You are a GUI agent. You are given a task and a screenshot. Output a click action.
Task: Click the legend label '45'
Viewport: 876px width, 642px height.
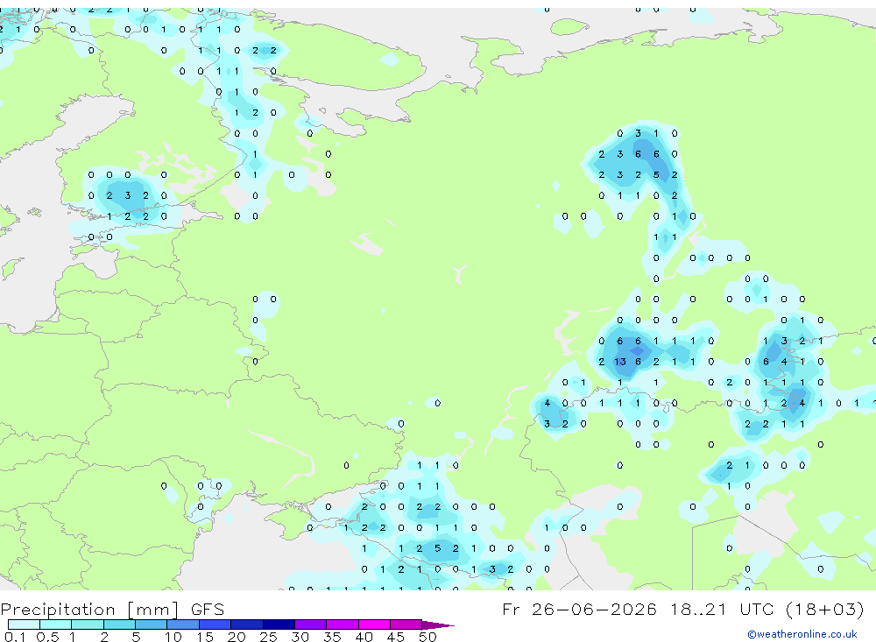click(396, 637)
